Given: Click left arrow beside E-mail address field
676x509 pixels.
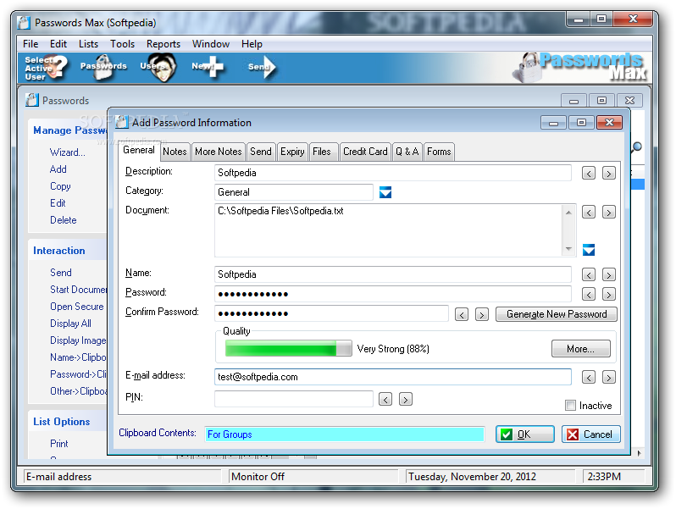Looking at the screenshot, I should tap(589, 377).
